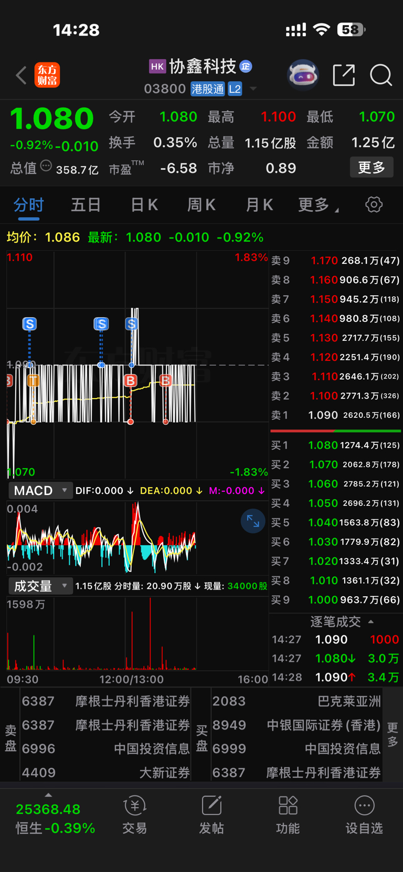403x872 pixels.
Task: Tap the 14:28 1.090 trade row
Action: tap(335, 677)
